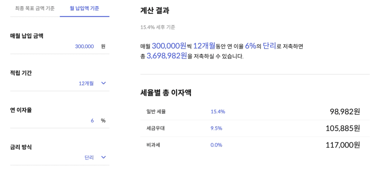Click the 300,000원 value in result sentence
Image resolution: width=376 pixels, height=169 pixels.
(x=169, y=46)
